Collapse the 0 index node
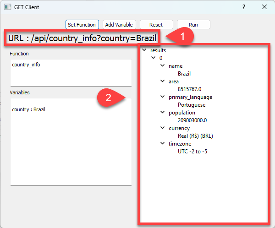 [x=153, y=58]
